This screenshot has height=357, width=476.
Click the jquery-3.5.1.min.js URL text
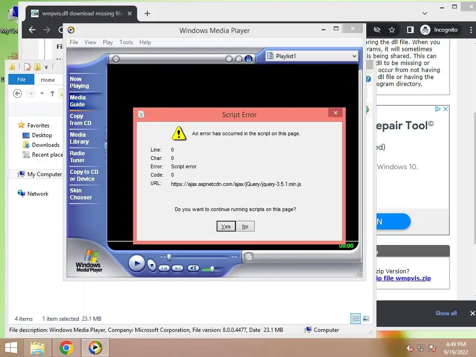click(x=236, y=184)
